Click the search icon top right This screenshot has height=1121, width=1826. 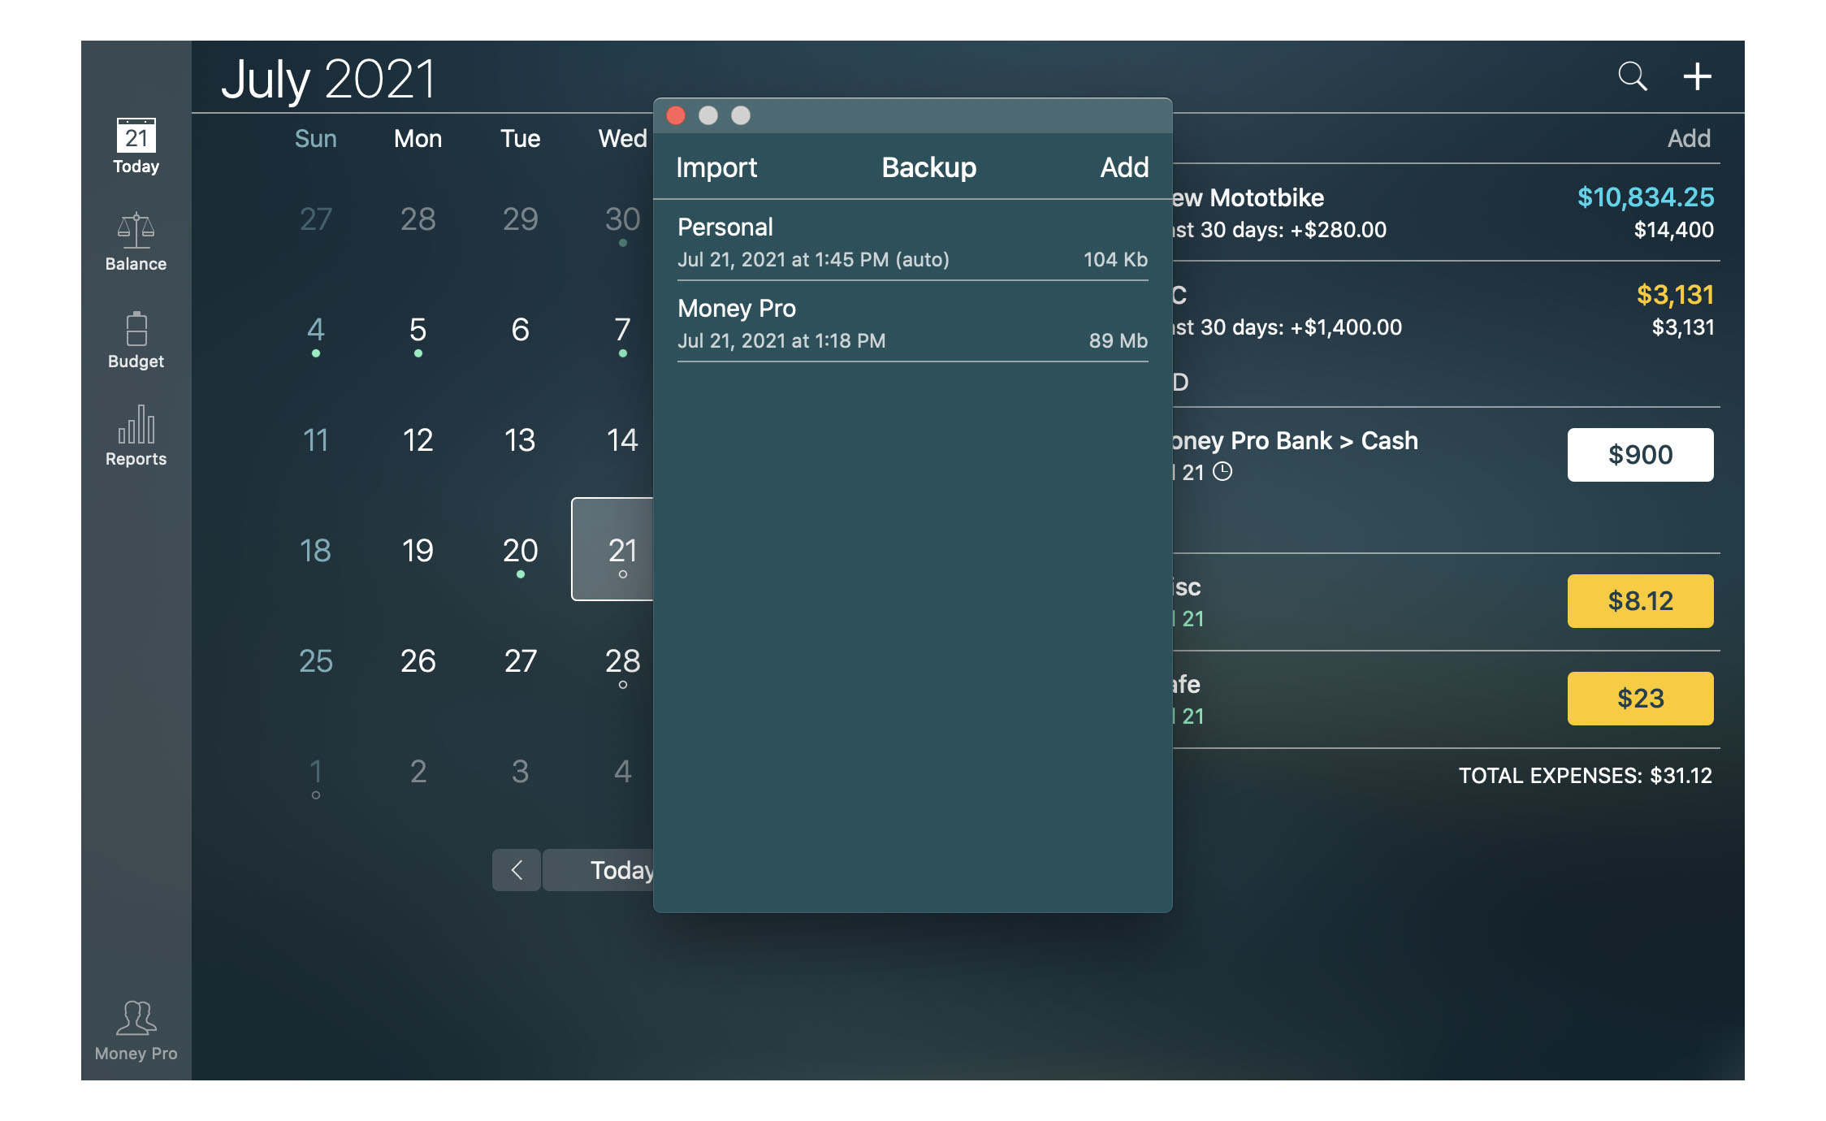(x=1634, y=75)
